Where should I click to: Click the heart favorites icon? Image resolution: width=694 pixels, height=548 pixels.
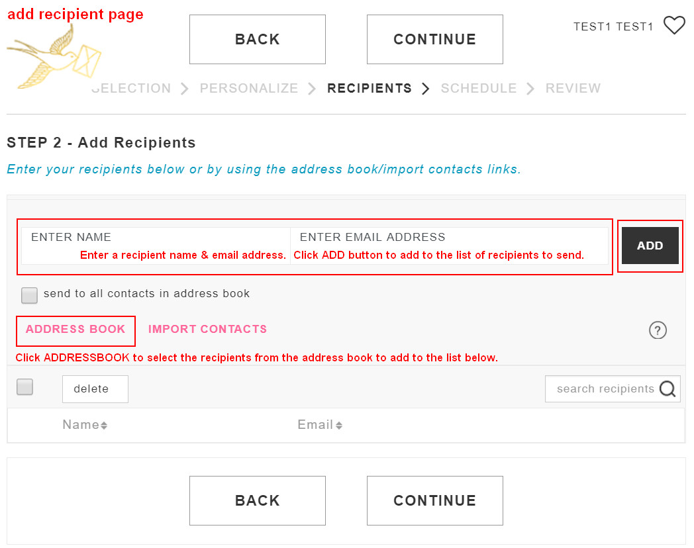click(x=674, y=25)
